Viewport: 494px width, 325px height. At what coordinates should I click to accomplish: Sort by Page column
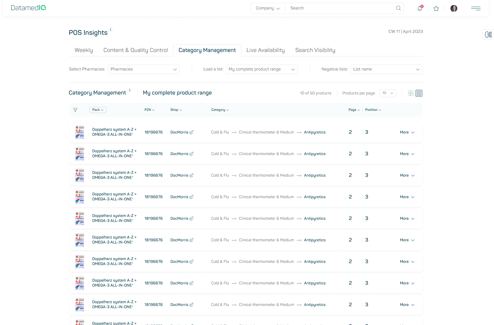pyautogui.click(x=354, y=110)
